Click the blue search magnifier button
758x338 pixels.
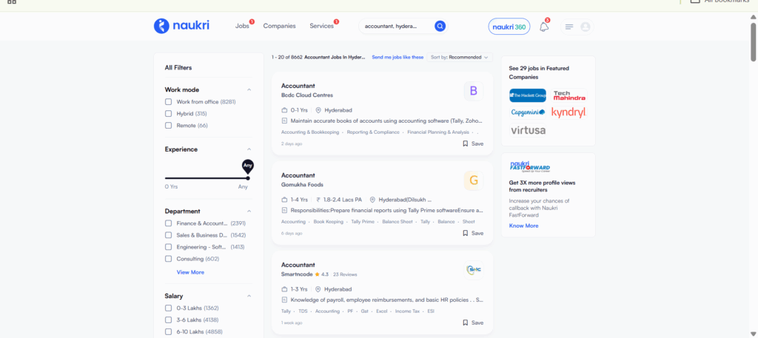click(x=440, y=26)
